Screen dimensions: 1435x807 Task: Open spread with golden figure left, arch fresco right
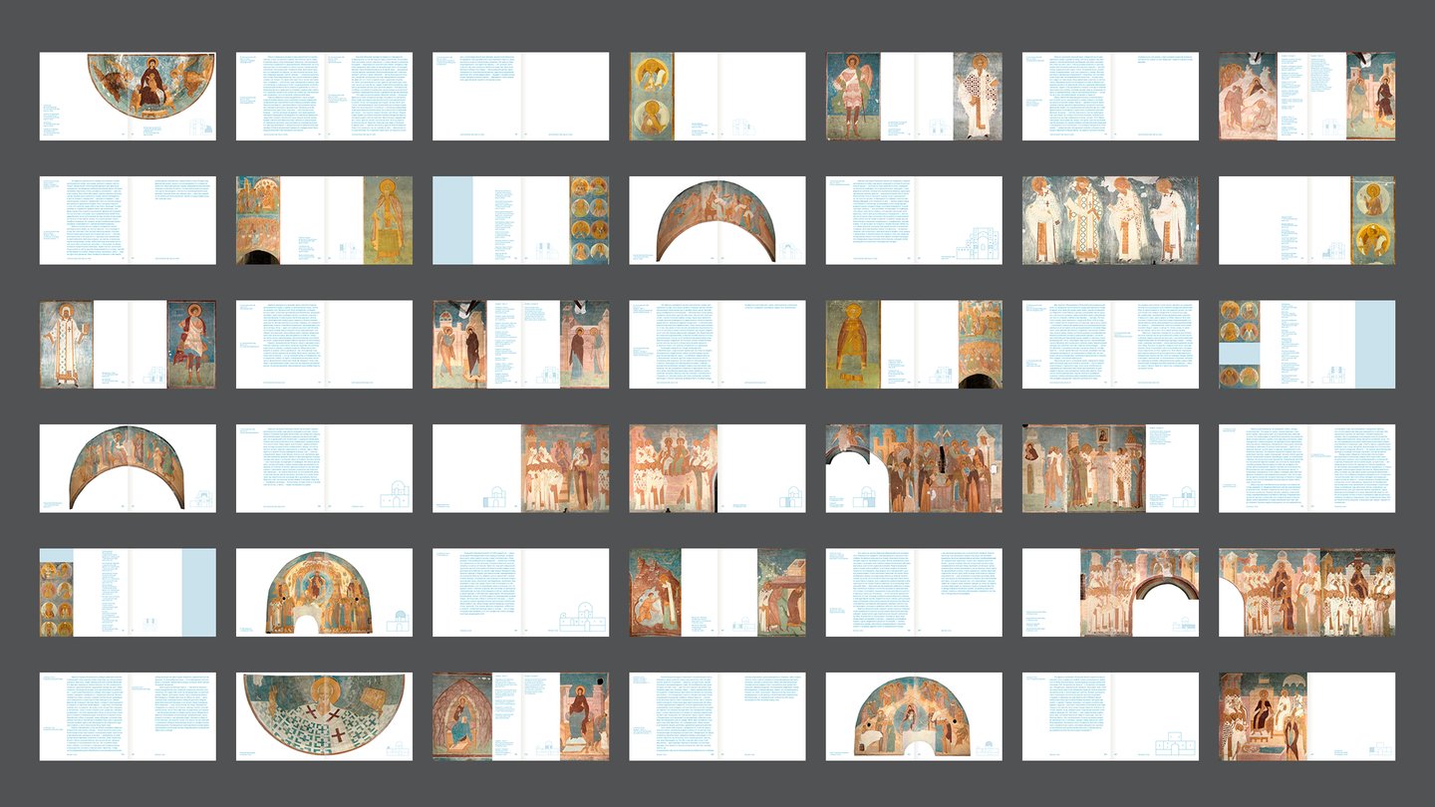point(914,345)
